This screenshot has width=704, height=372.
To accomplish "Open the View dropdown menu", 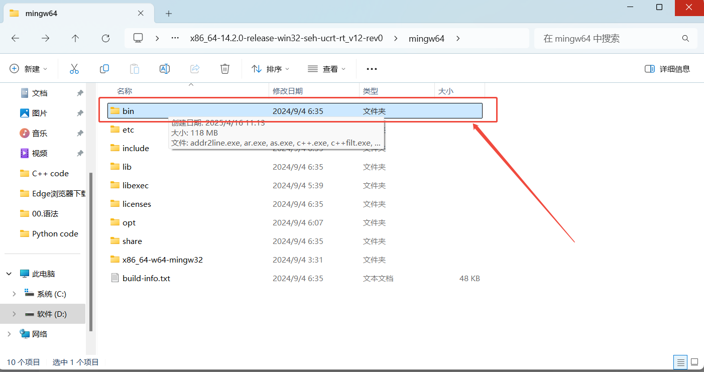I will pyautogui.click(x=327, y=69).
